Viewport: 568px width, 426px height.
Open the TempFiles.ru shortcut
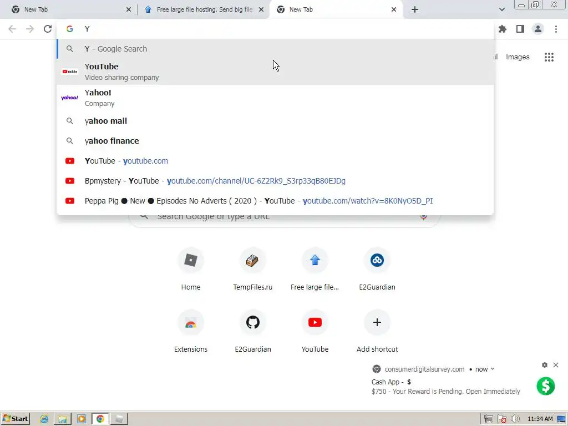[x=253, y=270]
